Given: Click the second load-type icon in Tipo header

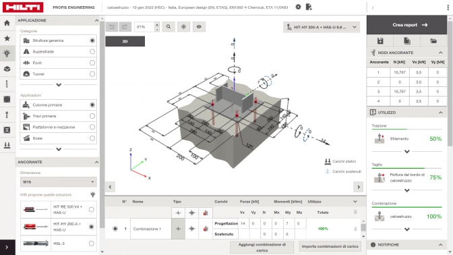Looking at the screenshot, I should [192, 213].
